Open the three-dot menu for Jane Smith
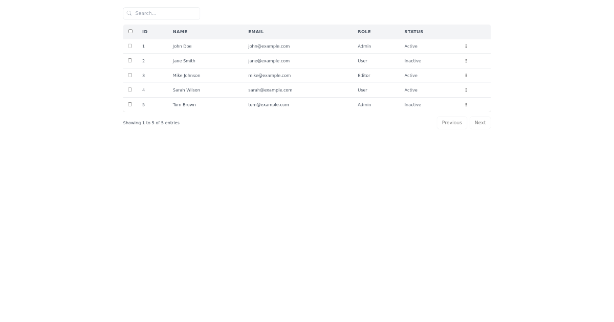Viewport: 614px width, 322px height. point(466,61)
